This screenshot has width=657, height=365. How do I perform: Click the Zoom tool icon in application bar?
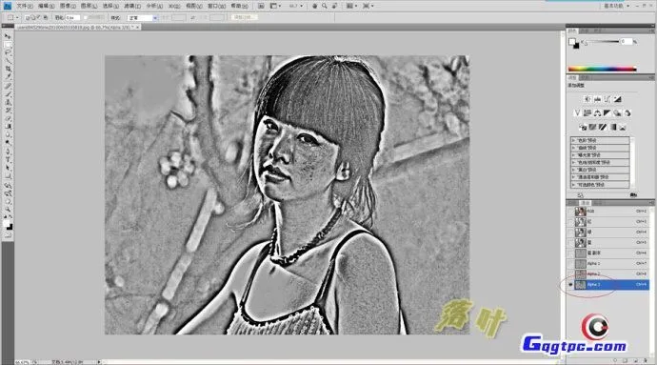tap(325, 6)
